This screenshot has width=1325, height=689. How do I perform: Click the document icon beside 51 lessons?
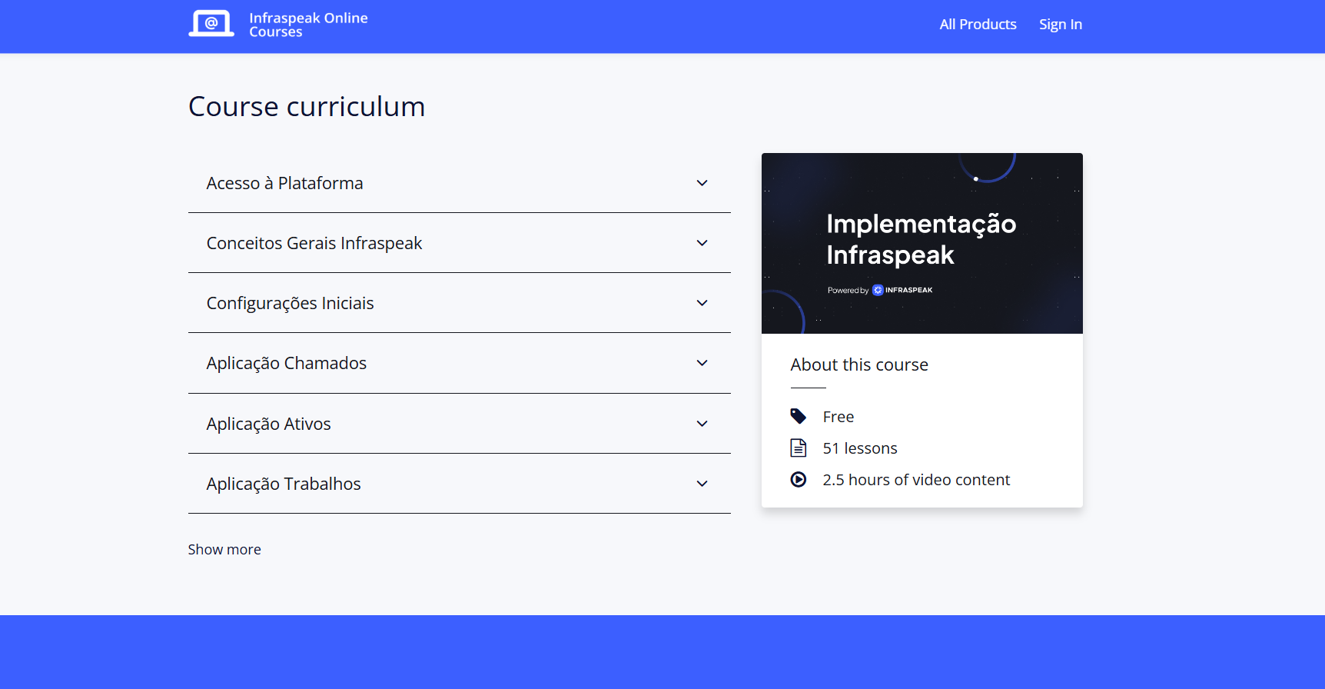[799, 448]
